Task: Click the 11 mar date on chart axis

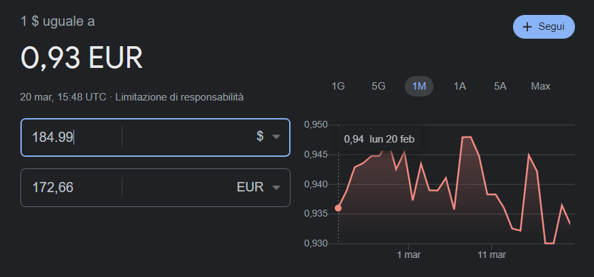Action: pyautogui.click(x=492, y=255)
